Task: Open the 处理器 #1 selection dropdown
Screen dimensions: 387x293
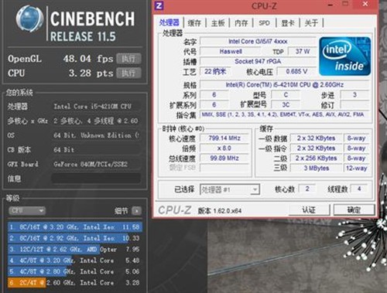Action: point(230,189)
